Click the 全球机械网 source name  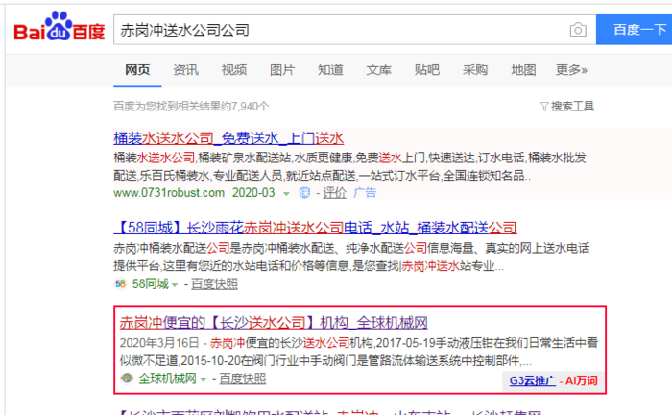[167, 378]
